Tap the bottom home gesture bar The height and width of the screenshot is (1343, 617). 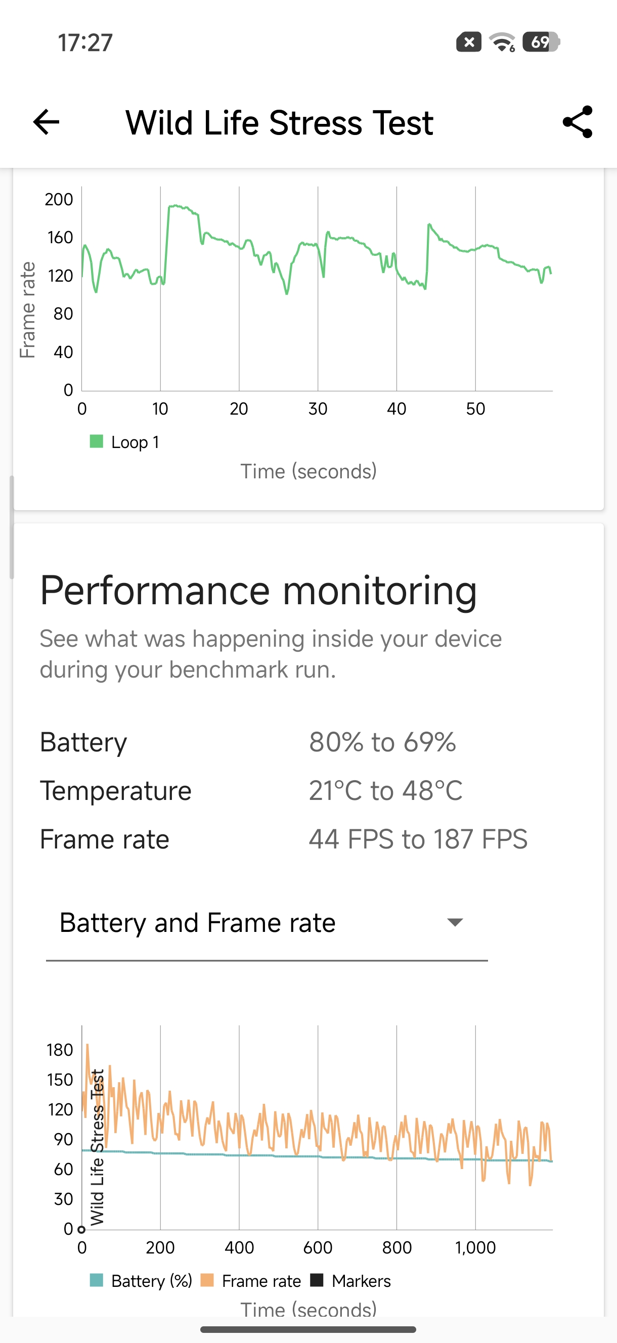[x=308, y=1329]
